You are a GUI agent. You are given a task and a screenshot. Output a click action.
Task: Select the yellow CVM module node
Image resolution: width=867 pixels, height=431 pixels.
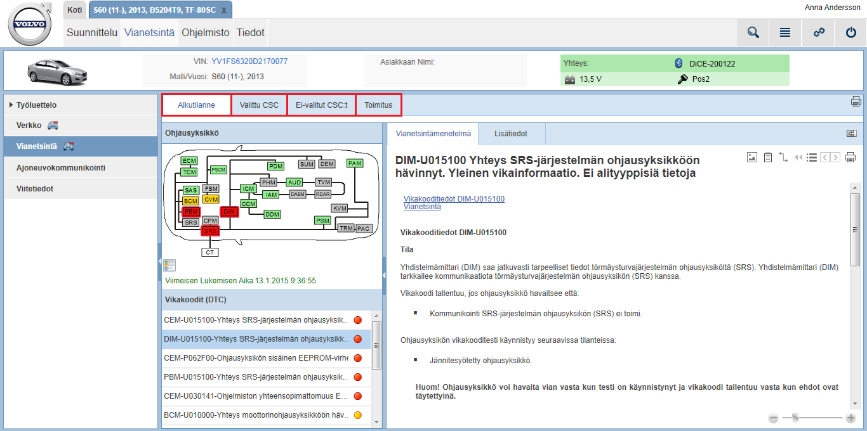211,200
